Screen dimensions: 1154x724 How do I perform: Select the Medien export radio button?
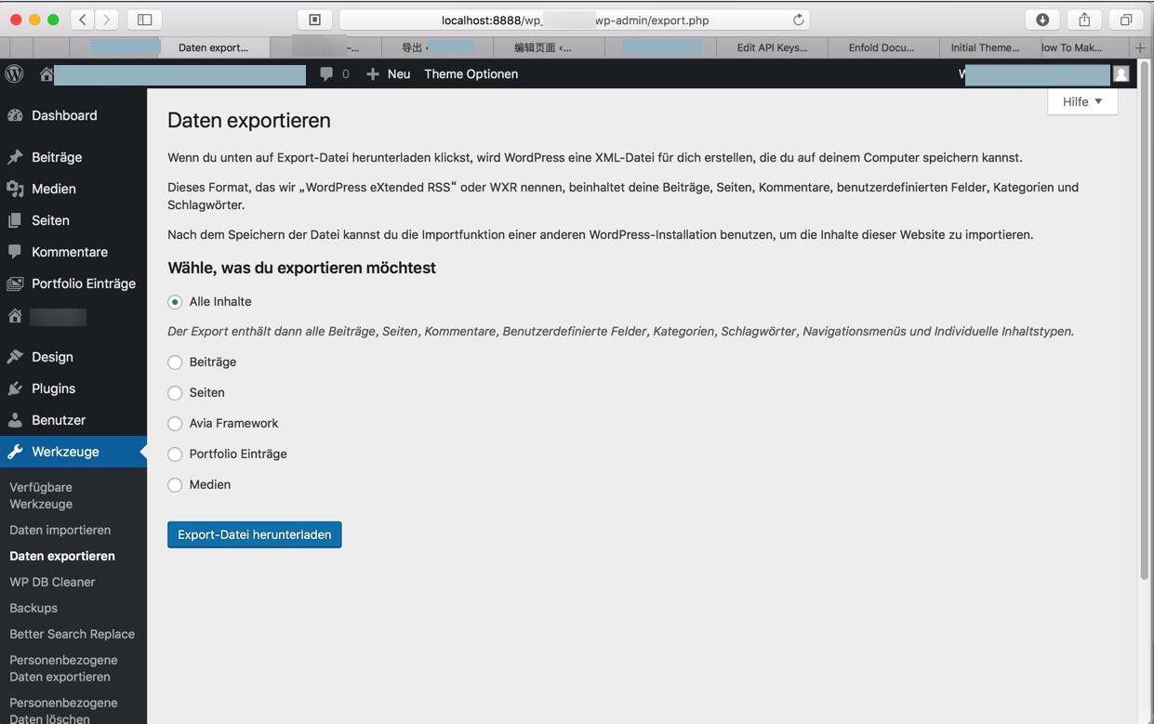point(175,485)
